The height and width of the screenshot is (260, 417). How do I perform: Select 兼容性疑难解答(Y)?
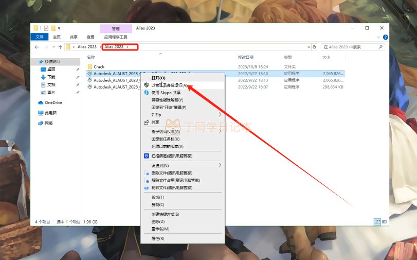pos(183,100)
